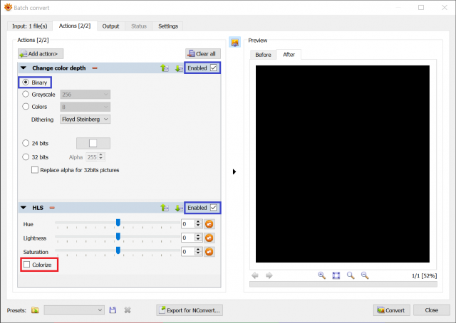Screen dimensions: 456x323
Task: Delete the selected preset
Action: [128, 310]
